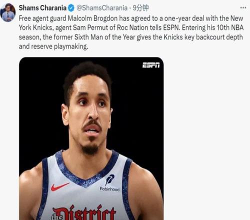
Task: Click the phrase Sixth Man of the Year
Action: tap(104, 37)
